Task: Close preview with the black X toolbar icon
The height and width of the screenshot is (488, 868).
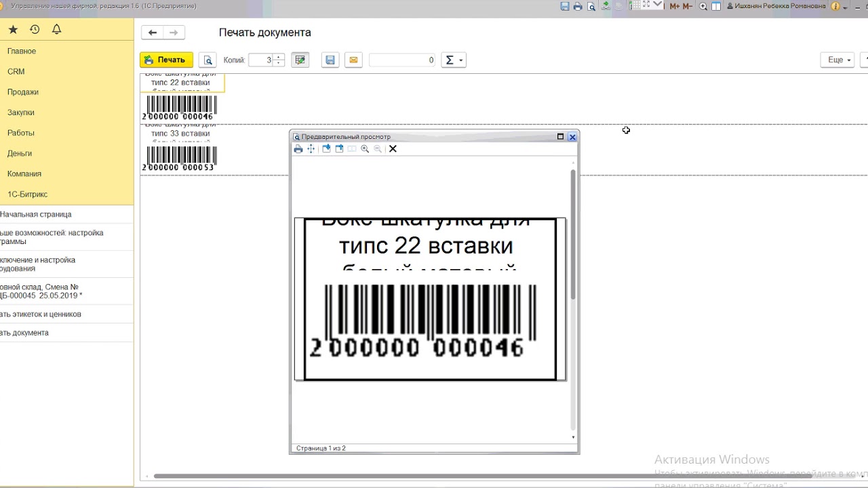Action: coord(393,149)
